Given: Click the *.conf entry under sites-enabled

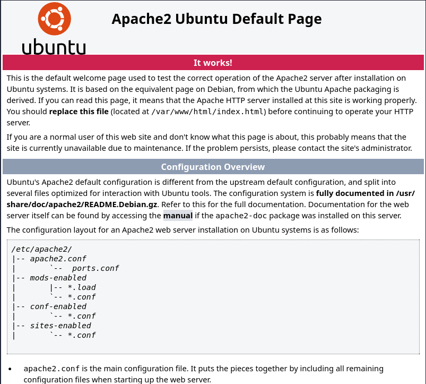Looking at the screenshot, I should point(82,335).
